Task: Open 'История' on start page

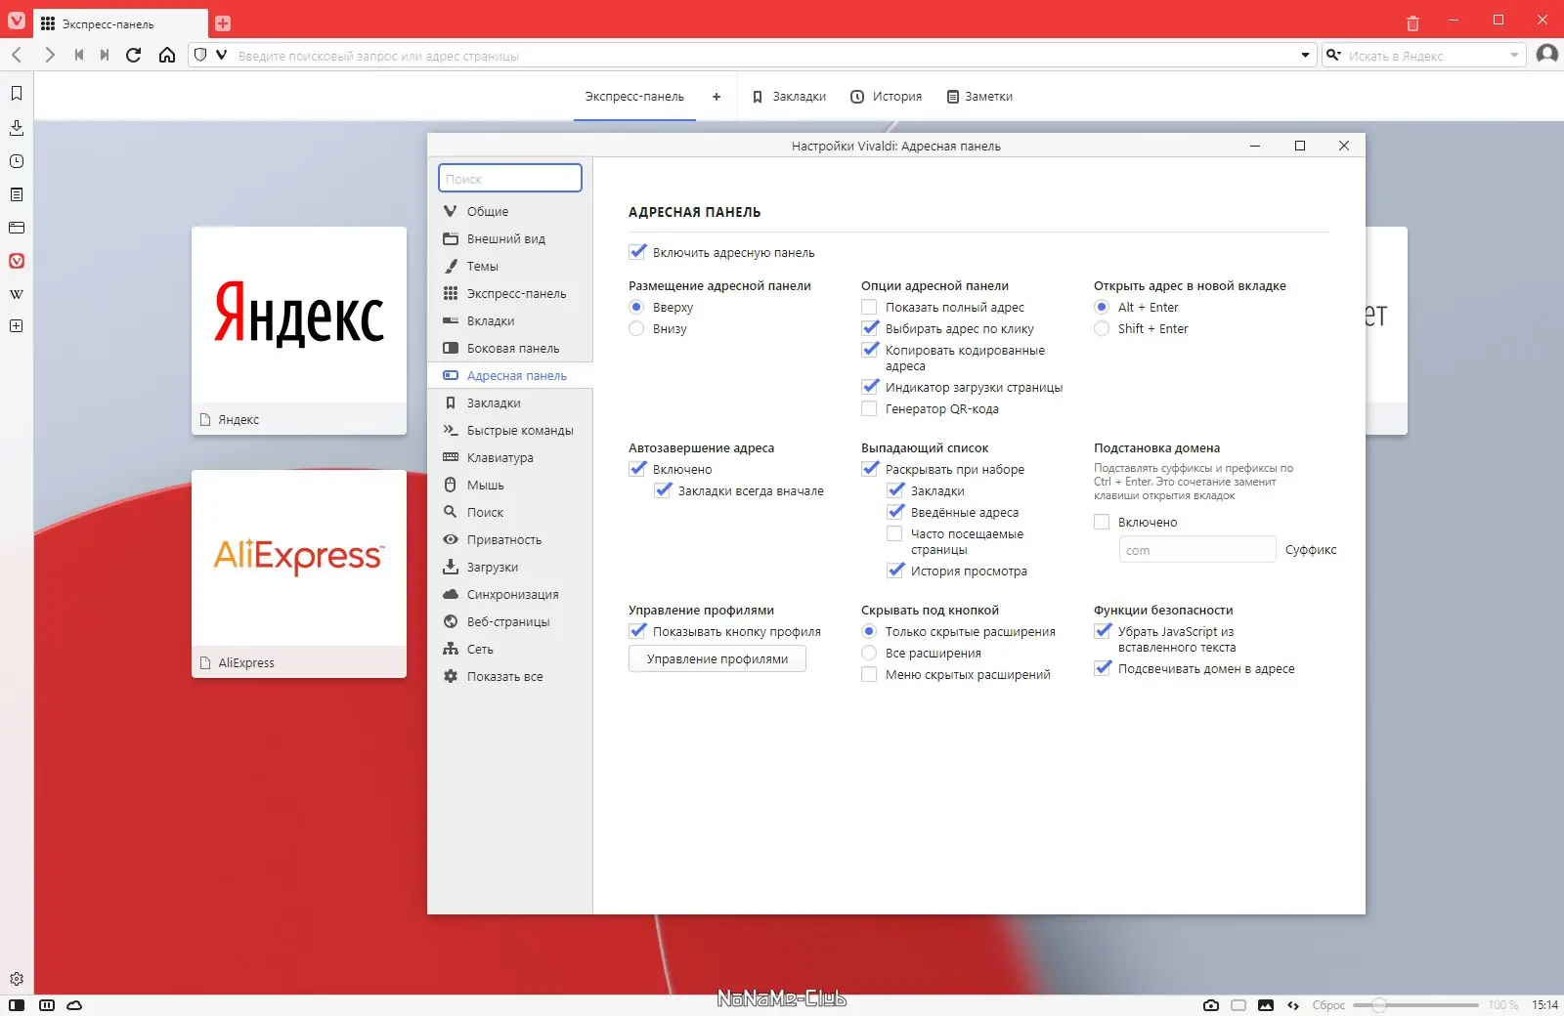Action: coord(887,96)
